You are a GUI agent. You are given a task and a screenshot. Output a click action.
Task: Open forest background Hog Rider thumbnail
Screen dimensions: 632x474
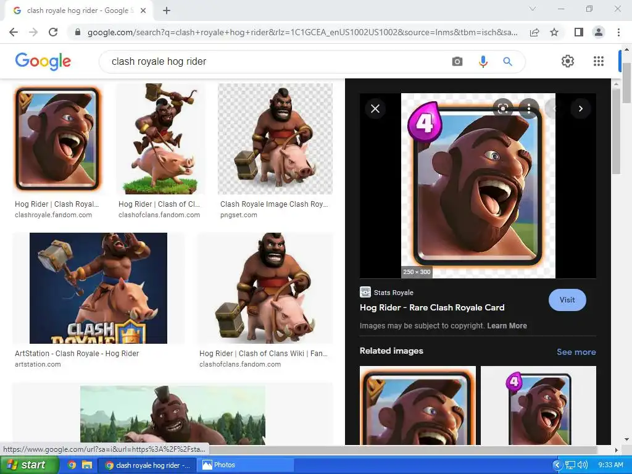coord(173,415)
